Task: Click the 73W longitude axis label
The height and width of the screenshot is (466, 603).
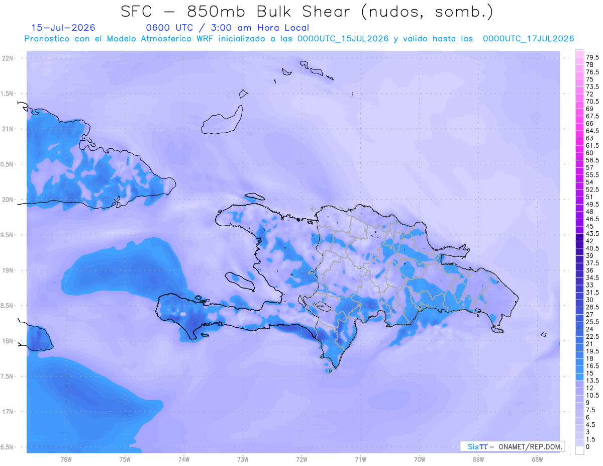Action: click(x=243, y=459)
